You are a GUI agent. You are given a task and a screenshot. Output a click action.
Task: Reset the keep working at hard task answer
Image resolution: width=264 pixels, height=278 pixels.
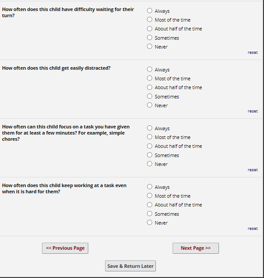(x=253, y=229)
